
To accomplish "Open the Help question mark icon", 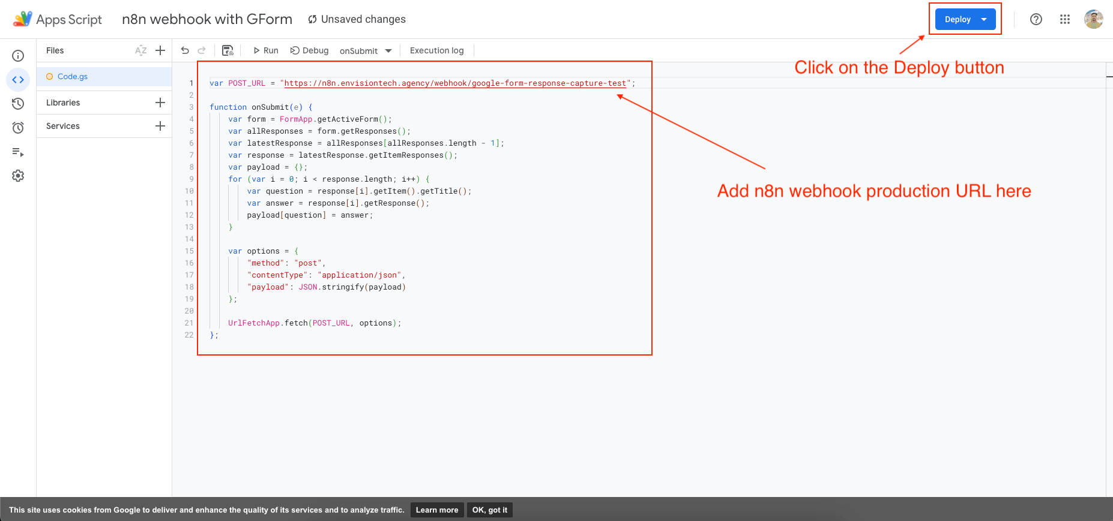I will point(1036,19).
